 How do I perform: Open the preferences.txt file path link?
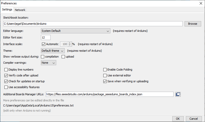tap(38, 105)
